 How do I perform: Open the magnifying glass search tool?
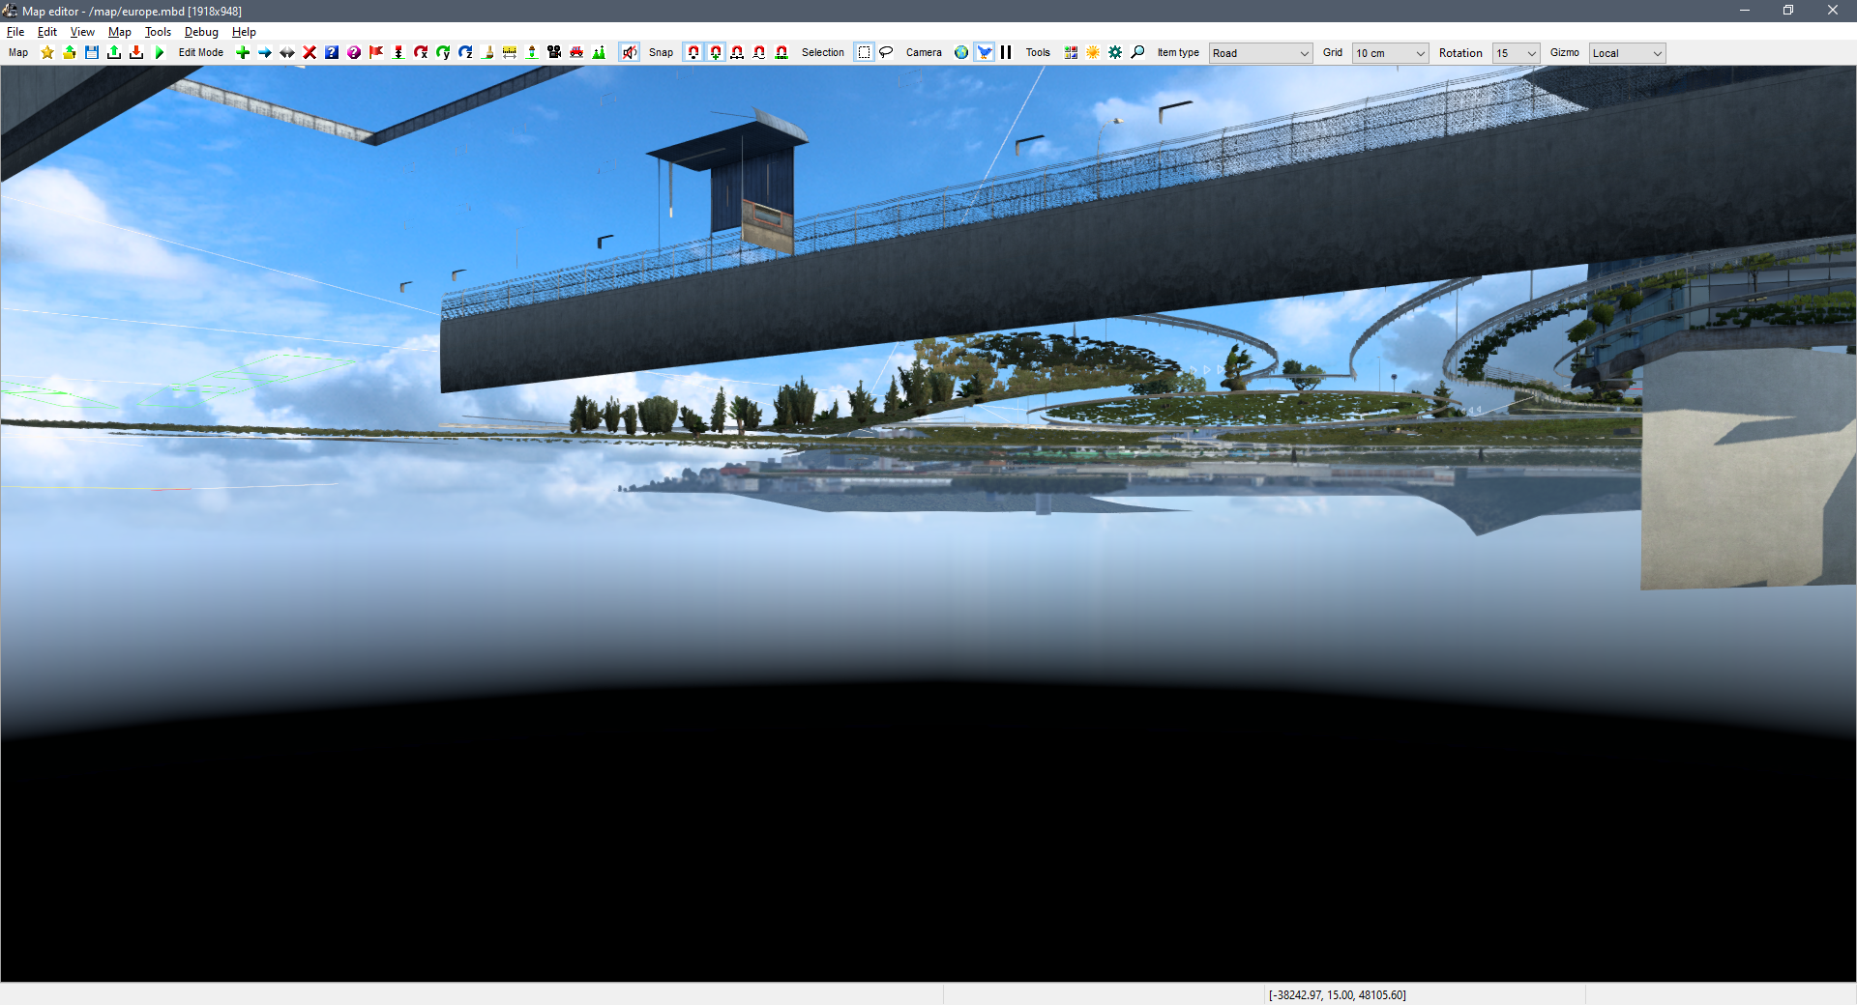(1137, 53)
